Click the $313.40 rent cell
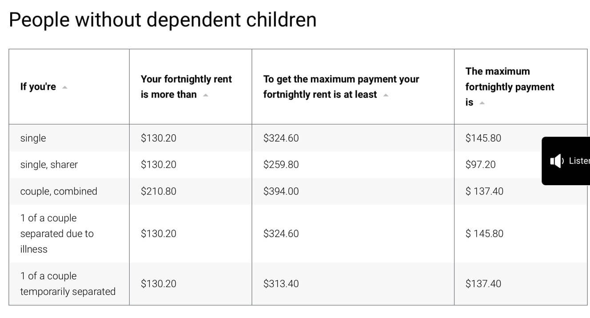This screenshot has height=318, width=590. coord(281,284)
